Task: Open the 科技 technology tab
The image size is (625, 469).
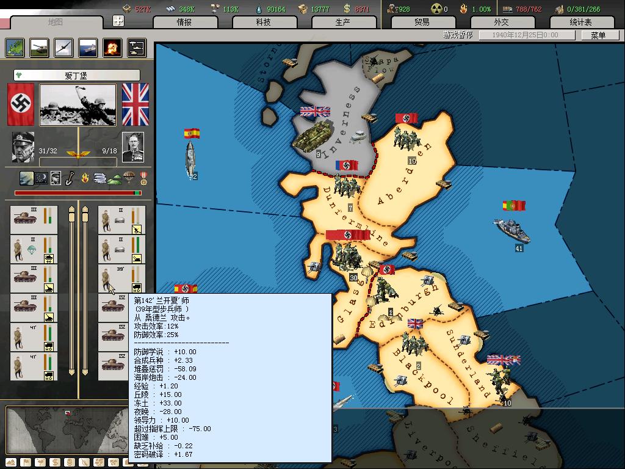Action: point(264,23)
